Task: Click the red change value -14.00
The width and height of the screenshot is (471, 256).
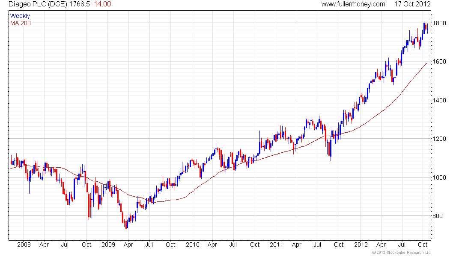Action: tap(101, 4)
